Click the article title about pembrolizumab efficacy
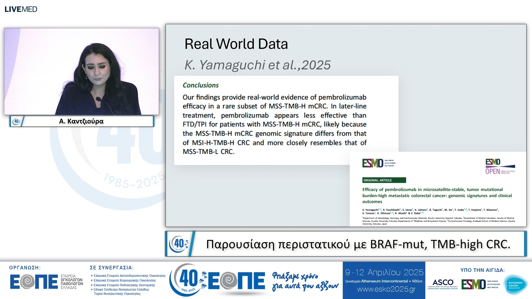 tap(437, 195)
